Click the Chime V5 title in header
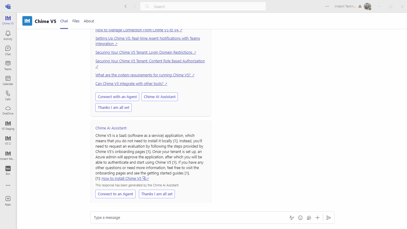Image resolution: width=407 pixels, height=229 pixels. pyautogui.click(x=45, y=21)
